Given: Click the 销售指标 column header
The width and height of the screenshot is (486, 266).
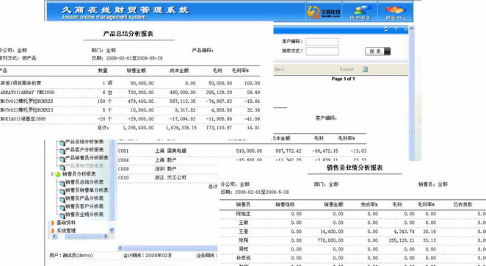Looking at the screenshot, I should [285, 204].
